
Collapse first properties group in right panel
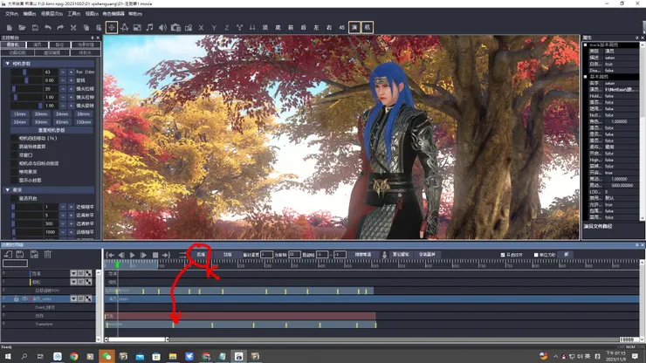click(586, 45)
